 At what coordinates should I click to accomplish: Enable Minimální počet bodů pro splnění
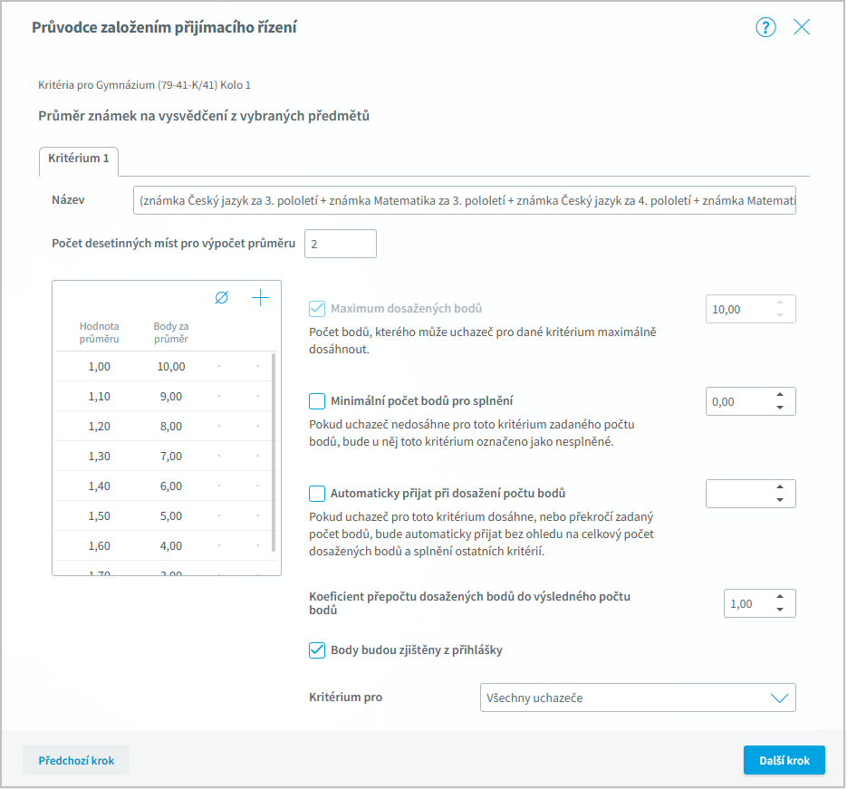click(317, 401)
